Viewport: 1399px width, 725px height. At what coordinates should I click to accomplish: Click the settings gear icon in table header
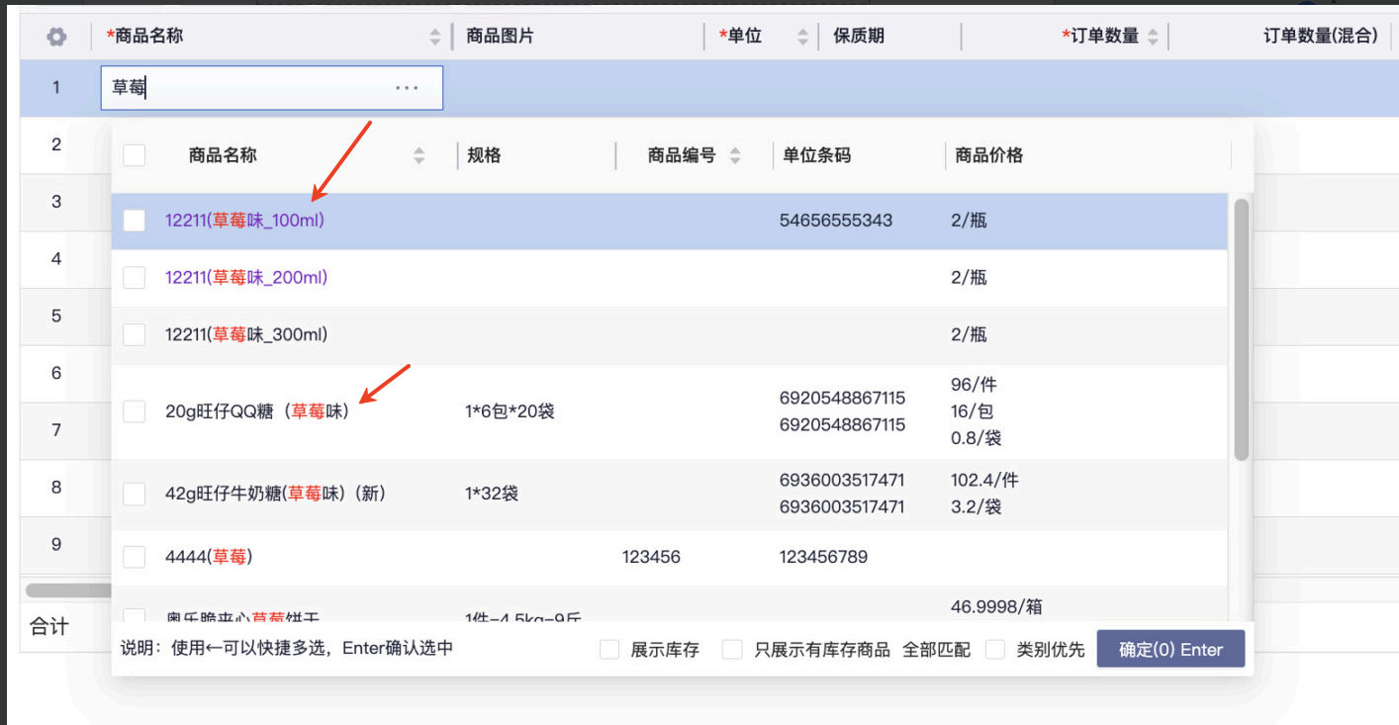pyautogui.click(x=56, y=37)
